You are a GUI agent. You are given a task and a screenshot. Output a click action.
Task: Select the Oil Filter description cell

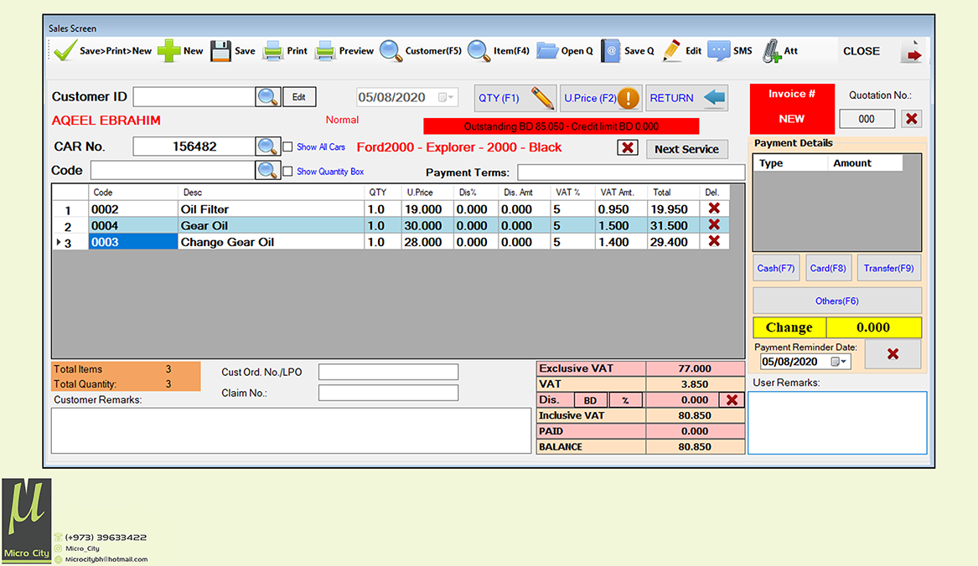click(x=272, y=209)
